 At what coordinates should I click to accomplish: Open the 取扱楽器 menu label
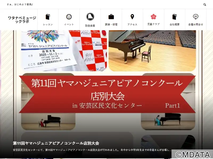pos(90,26)
